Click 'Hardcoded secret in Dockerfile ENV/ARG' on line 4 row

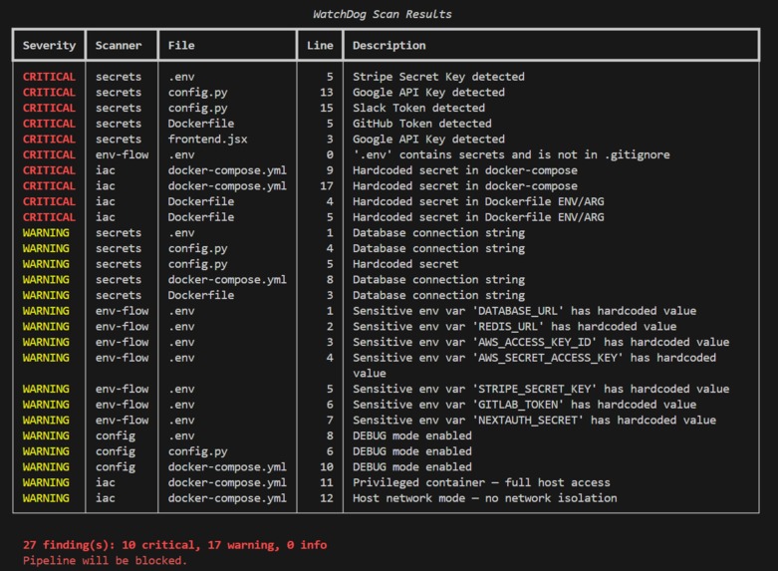(x=478, y=201)
